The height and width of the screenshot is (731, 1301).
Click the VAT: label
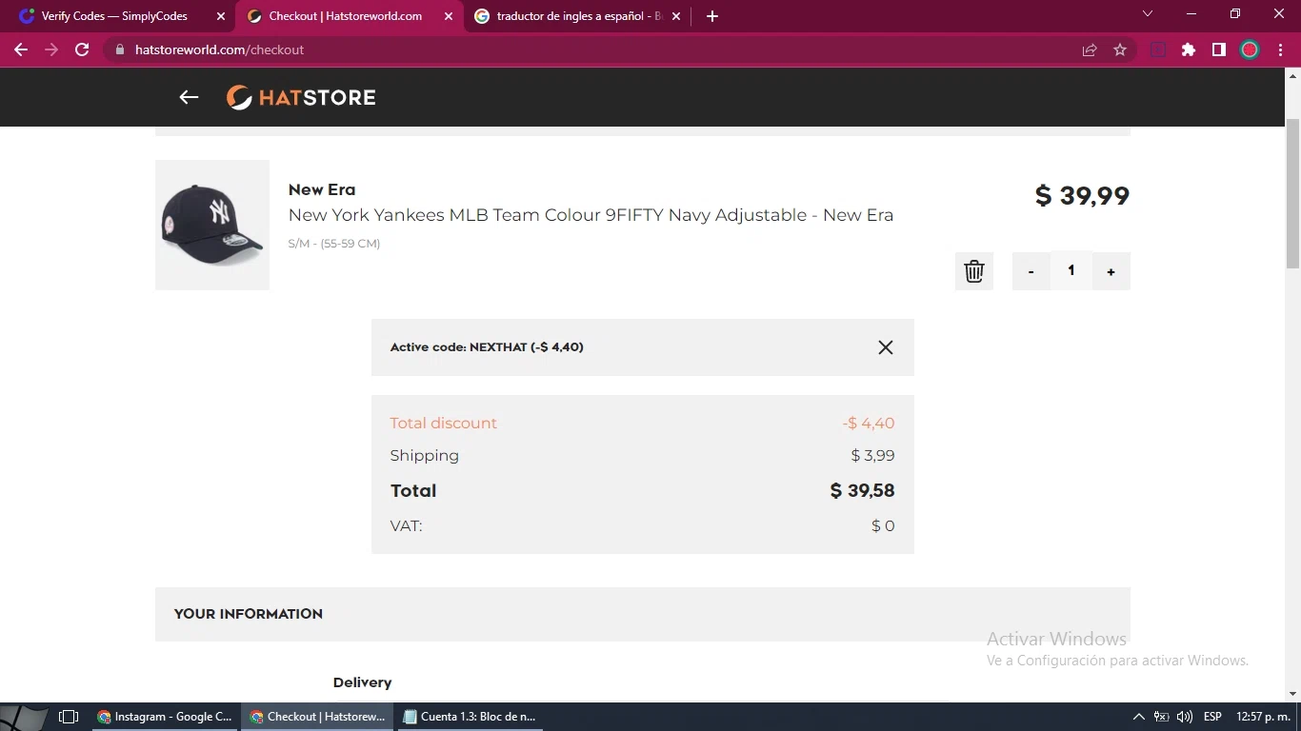point(406,525)
